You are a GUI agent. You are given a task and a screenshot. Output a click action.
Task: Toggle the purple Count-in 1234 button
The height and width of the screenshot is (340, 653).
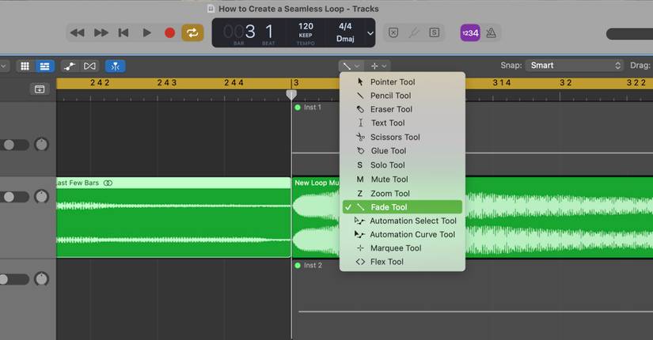470,33
